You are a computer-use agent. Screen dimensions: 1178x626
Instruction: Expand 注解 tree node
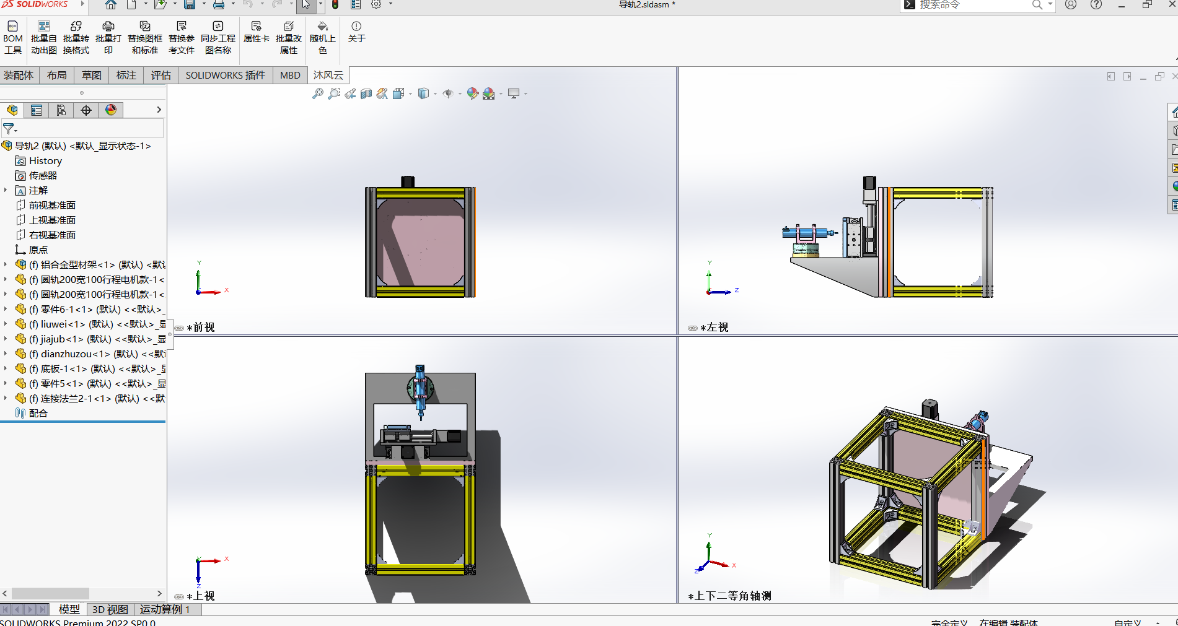click(x=6, y=190)
